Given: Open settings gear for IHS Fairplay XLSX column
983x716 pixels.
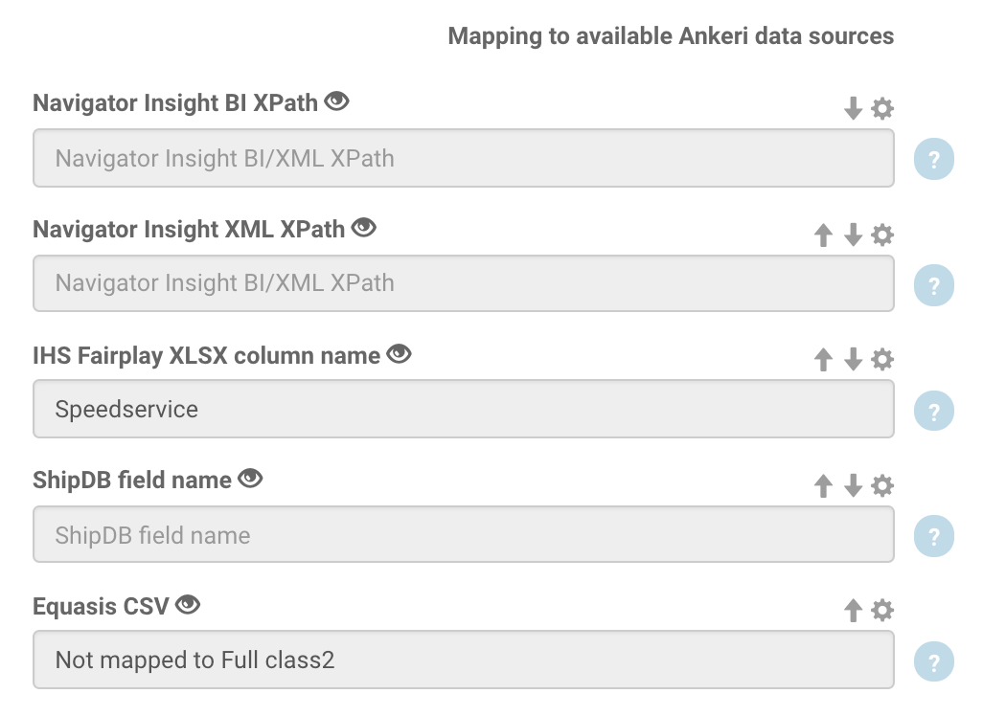Looking at the screenshot, I should (881, 359).
